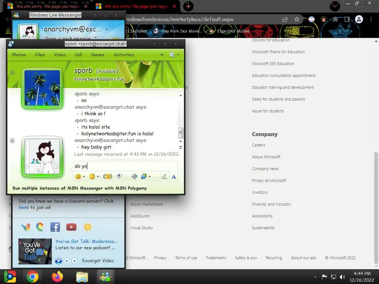The height and width of the screenshot is (284, 379).
Task: Open the browser extensions puzzle icon
Action: click(x=335, y=19)
